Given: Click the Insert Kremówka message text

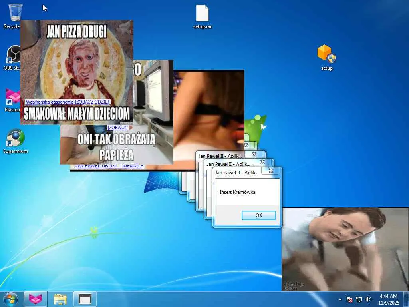Looking at the screenshot, I should (x=237, y=192).
